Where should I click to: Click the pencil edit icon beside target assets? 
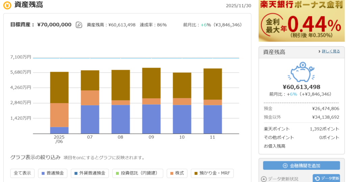pyautogui.click(x=79, y=25)
